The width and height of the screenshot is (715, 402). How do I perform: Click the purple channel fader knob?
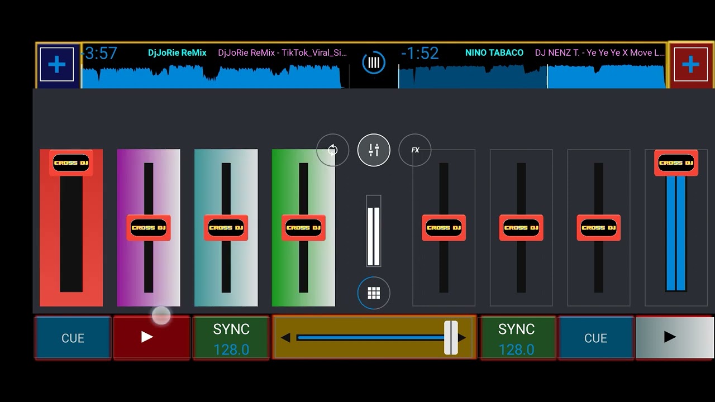pos(149,228)
